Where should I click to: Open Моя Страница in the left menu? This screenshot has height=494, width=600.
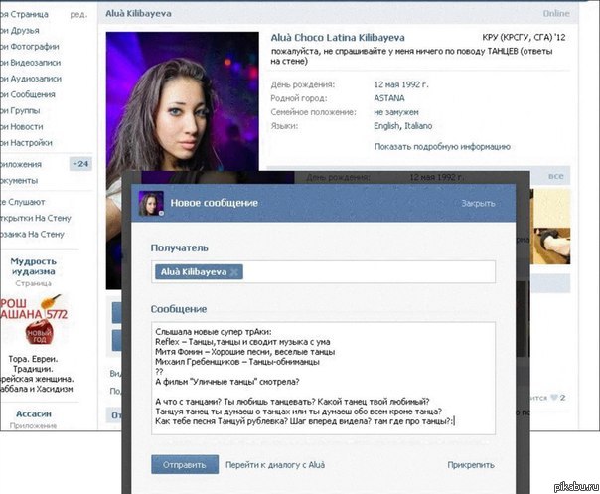(24, 14)
